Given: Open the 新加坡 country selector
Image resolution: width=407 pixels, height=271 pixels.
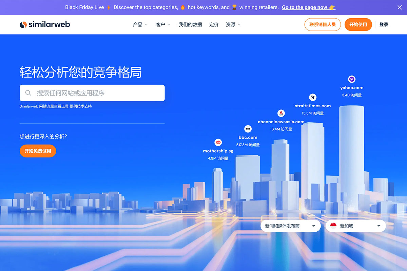Looking at the screenshot, I should pyautogui.click(x=355, y=226).
